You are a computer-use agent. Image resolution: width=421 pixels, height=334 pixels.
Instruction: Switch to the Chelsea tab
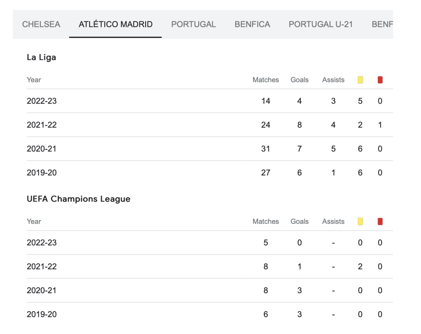[x=41, y=24]
